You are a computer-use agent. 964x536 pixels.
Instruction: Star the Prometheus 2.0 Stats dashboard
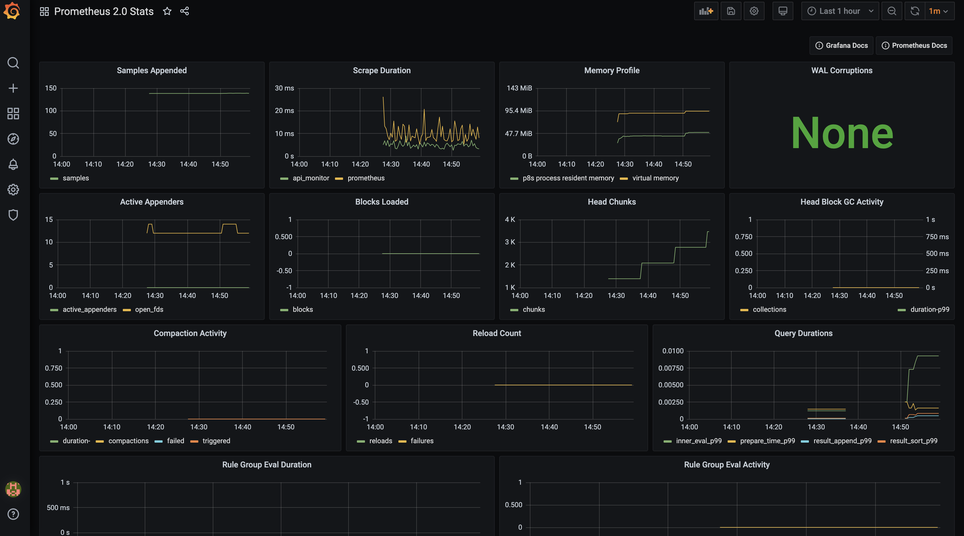click(167, 11)
